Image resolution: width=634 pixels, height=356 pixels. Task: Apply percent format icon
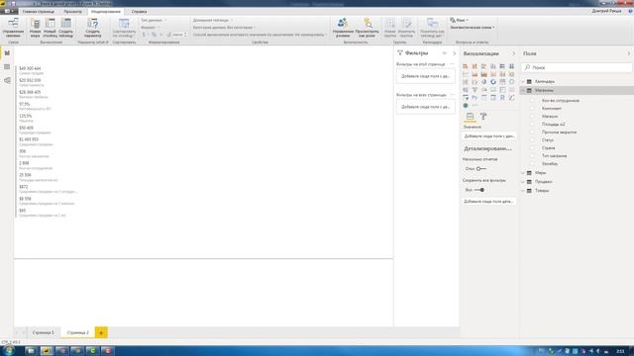(x=154, y=35)
